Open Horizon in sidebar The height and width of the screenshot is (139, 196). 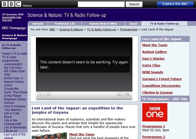coord(9,103)
